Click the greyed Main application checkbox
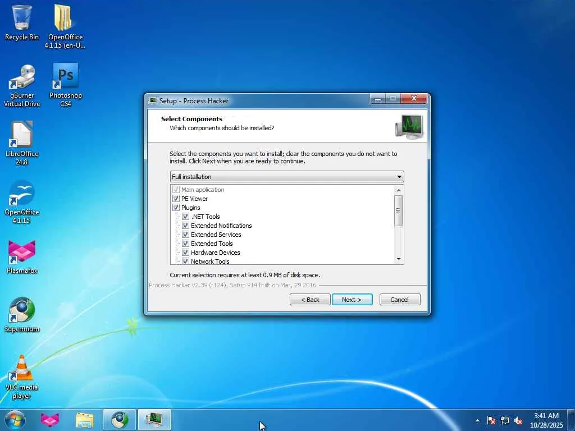 coord(176,190)
